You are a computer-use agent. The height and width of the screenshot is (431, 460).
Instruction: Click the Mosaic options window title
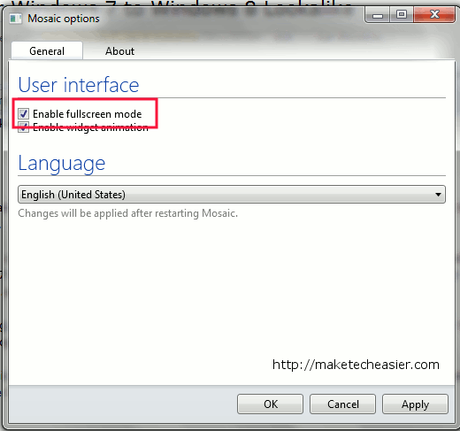click(x=64, y=19)
